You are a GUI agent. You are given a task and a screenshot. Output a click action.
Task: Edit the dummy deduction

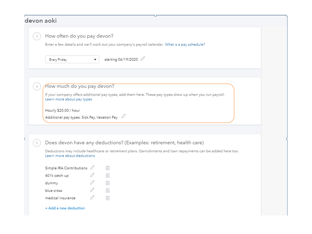click(92, 183)
